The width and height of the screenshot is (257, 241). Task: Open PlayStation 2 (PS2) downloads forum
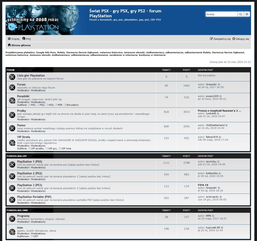(30, 173)
